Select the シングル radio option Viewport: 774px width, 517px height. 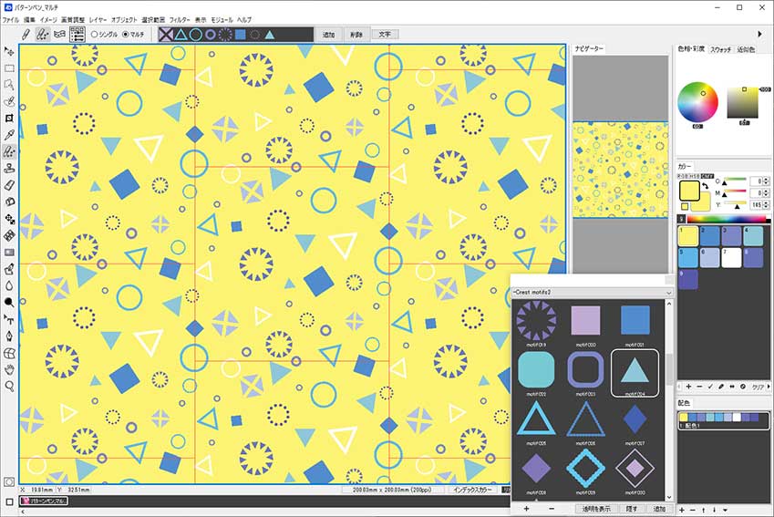105,35
